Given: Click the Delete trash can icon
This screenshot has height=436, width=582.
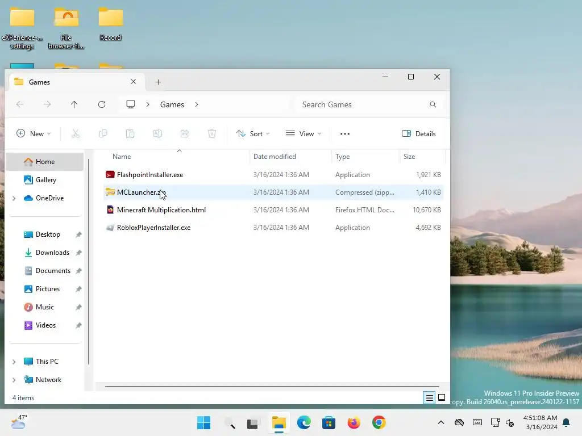Looking at the screenshot, I should pos(212,133).
